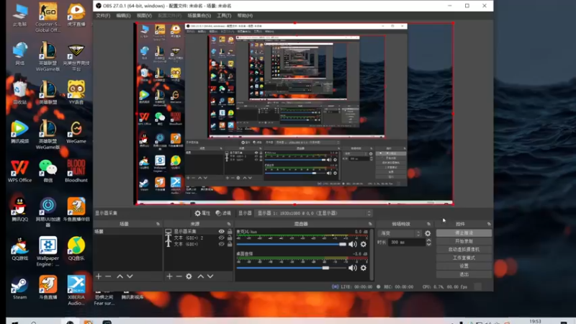Open the QQ音乐 desktop shortcut

click(x=76, y=249)
